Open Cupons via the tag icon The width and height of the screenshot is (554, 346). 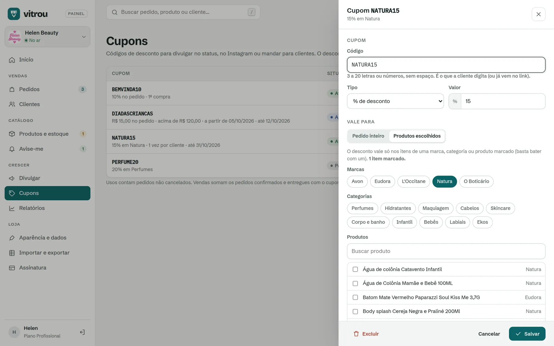click(12, 193)
